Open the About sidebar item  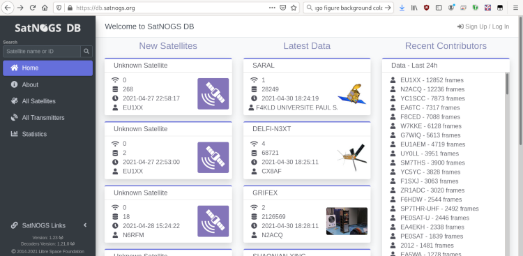tap(47, 85)
